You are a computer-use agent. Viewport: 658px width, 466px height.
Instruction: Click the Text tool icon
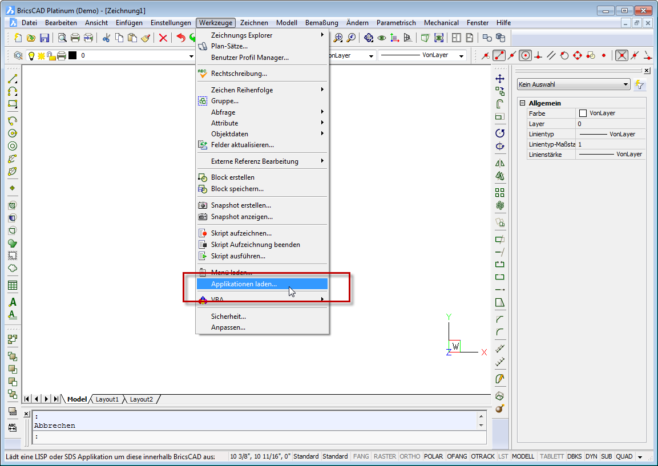coord(12,302)
